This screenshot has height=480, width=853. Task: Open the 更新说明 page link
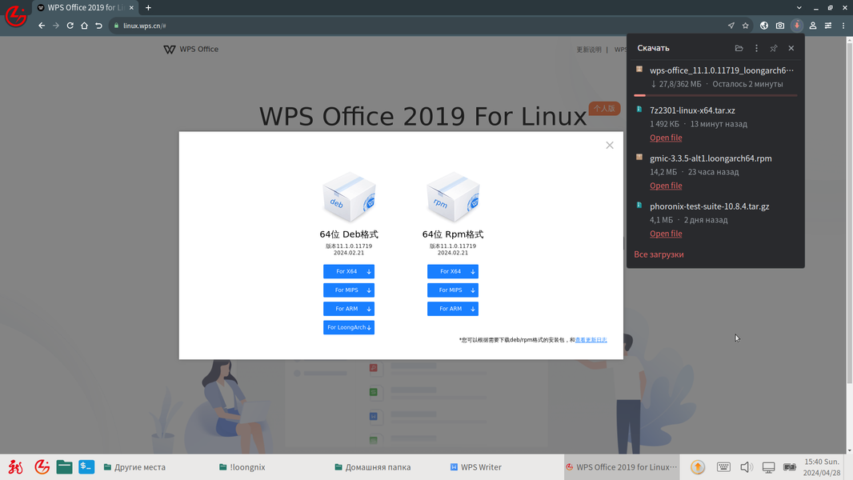589,50
